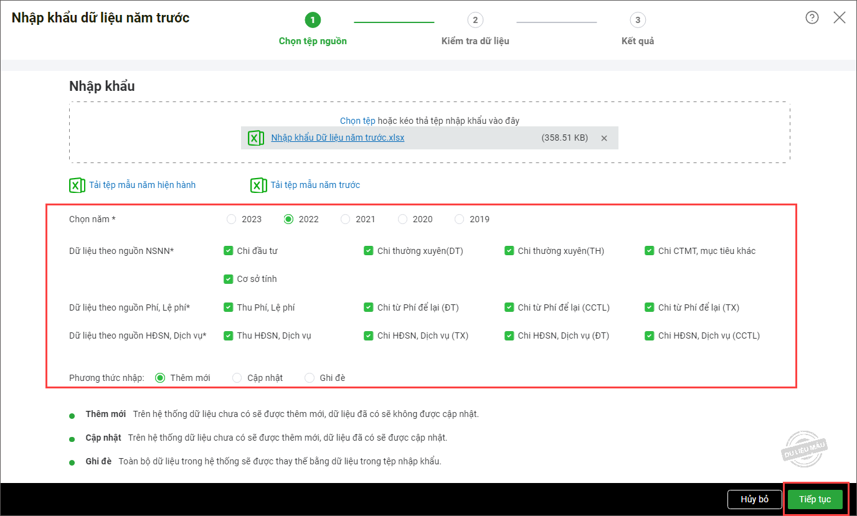Toggle Cơ sở tính checkbox

click(x=229, y=279)
